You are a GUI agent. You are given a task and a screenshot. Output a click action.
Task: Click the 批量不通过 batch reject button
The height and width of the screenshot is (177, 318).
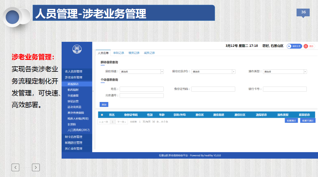pos(308,121)
